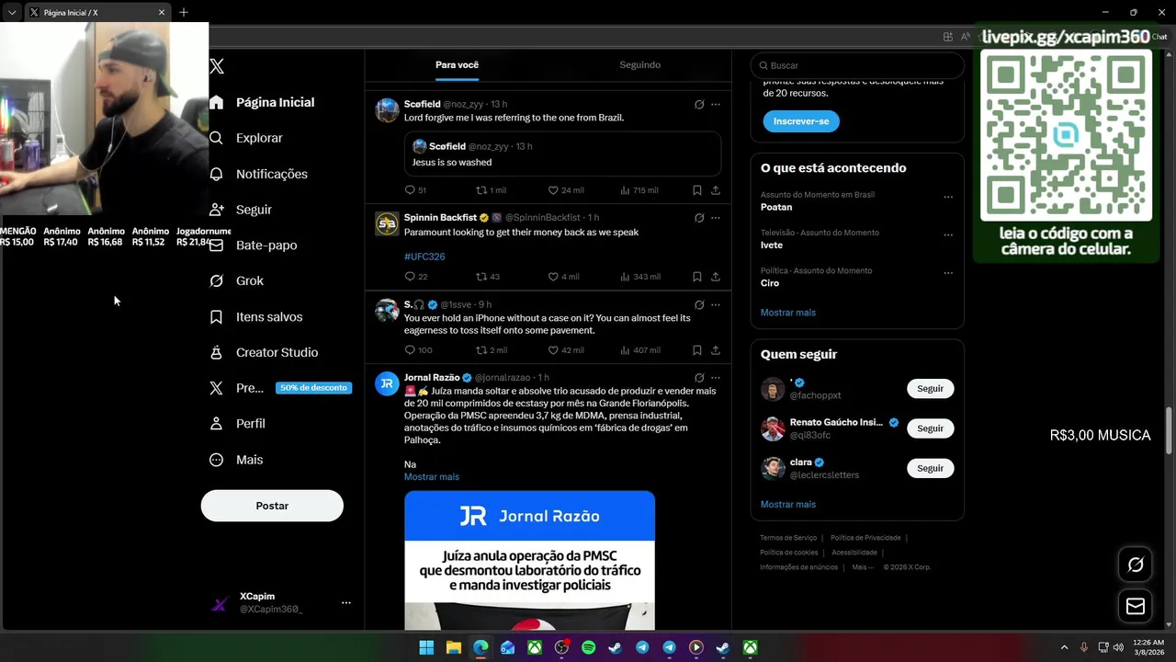The width and height of the screenshot is (1176, 662).
Task: Open Jornal Razão profile avatar
Action: 387,383
